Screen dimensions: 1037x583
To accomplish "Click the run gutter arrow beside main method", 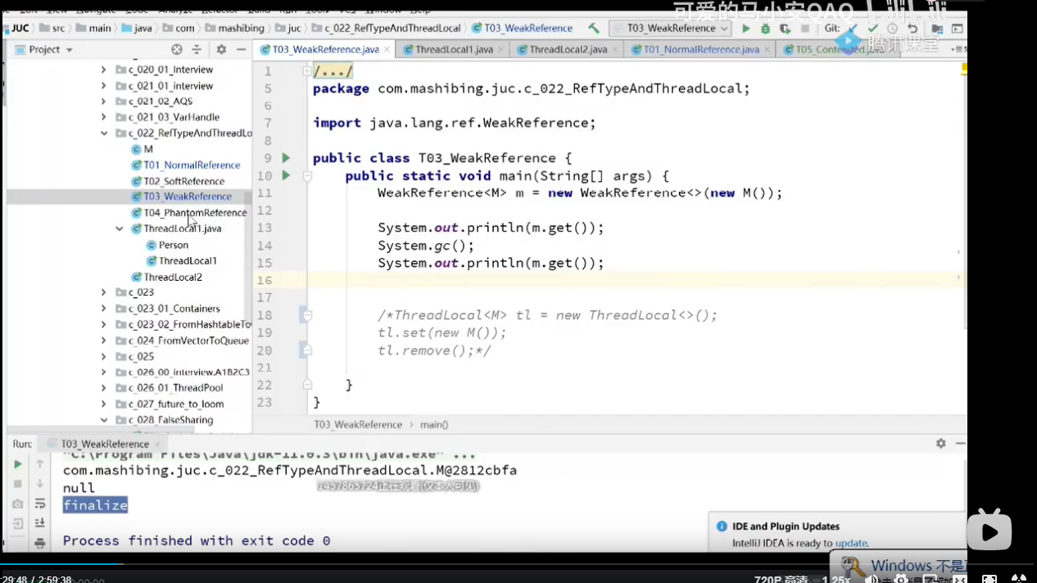I will (286, 175).
